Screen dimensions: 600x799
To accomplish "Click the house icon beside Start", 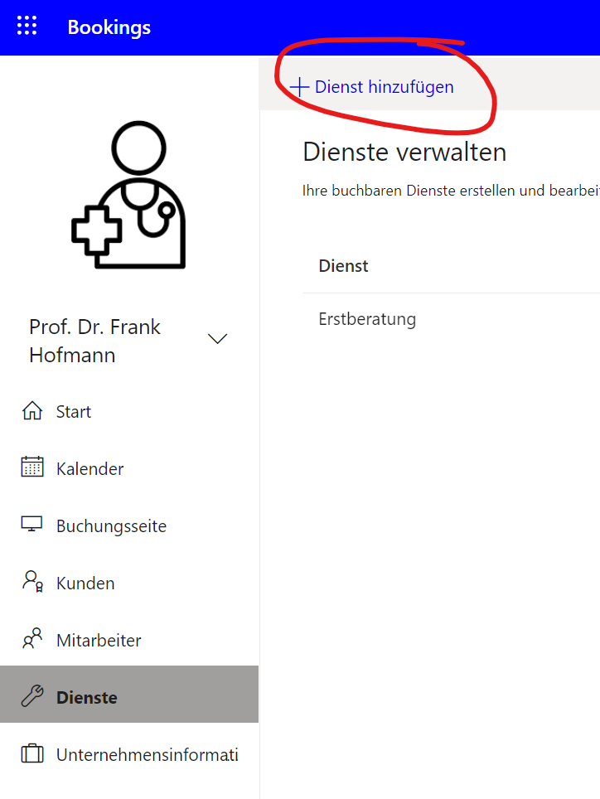I will [x=32, y=411].
